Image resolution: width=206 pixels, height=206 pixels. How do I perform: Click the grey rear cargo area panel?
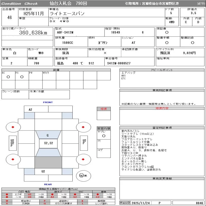(48, 162)
